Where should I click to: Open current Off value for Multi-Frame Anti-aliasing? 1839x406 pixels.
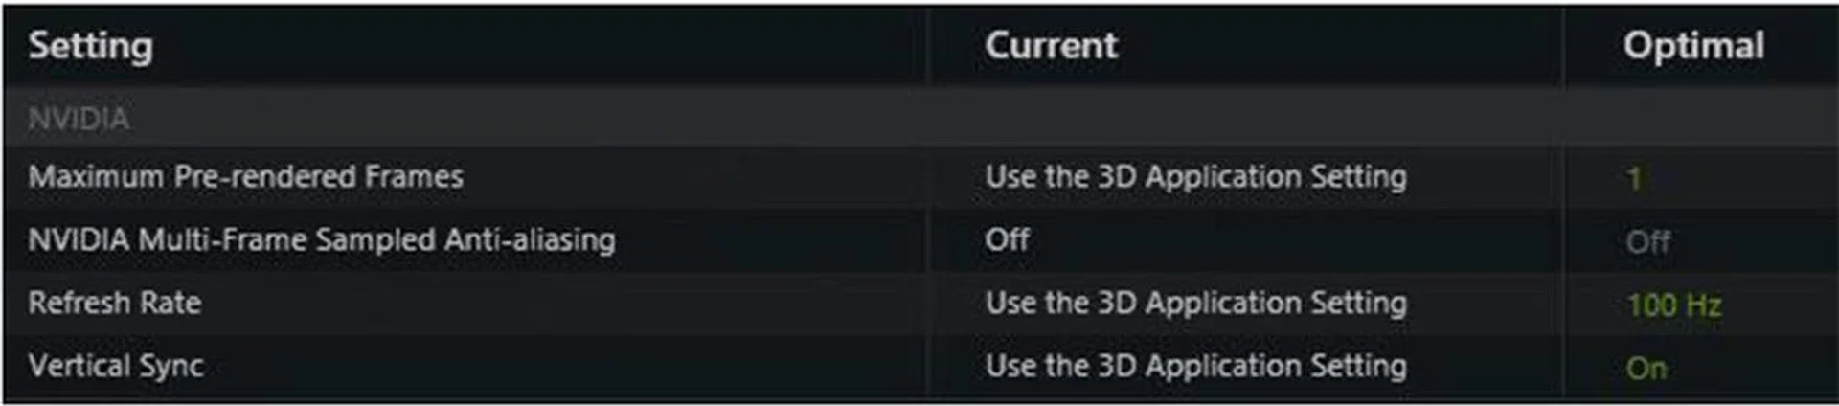point(1008,239)
